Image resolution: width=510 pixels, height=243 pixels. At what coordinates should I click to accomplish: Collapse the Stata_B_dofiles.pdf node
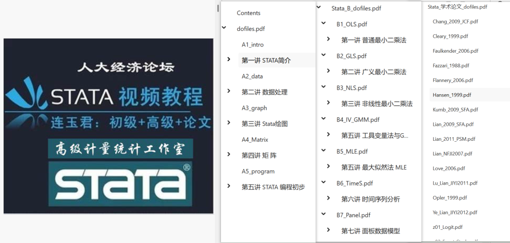click(x=319, y=8)
